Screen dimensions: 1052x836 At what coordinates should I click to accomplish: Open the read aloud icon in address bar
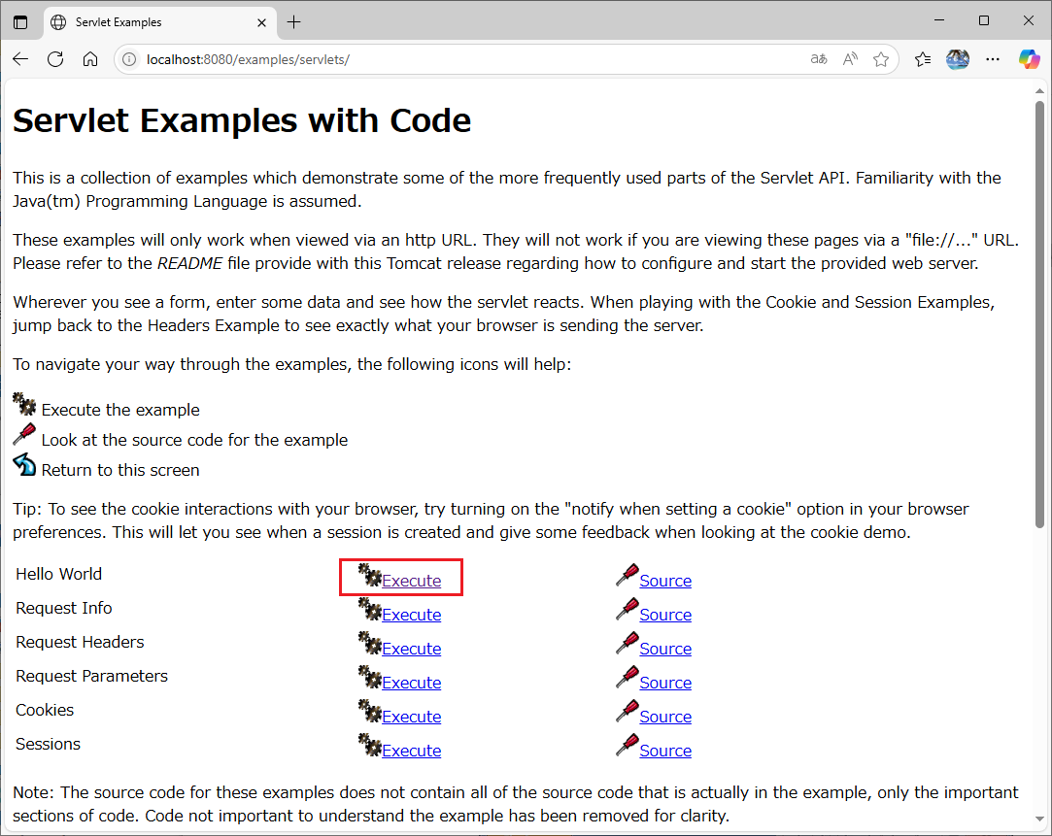850,59
